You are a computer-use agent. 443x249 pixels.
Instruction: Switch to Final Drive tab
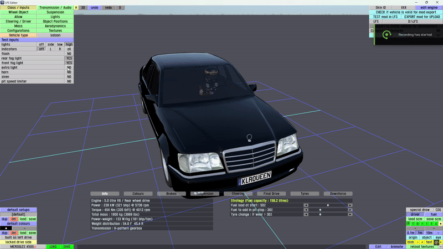(271, 194)
